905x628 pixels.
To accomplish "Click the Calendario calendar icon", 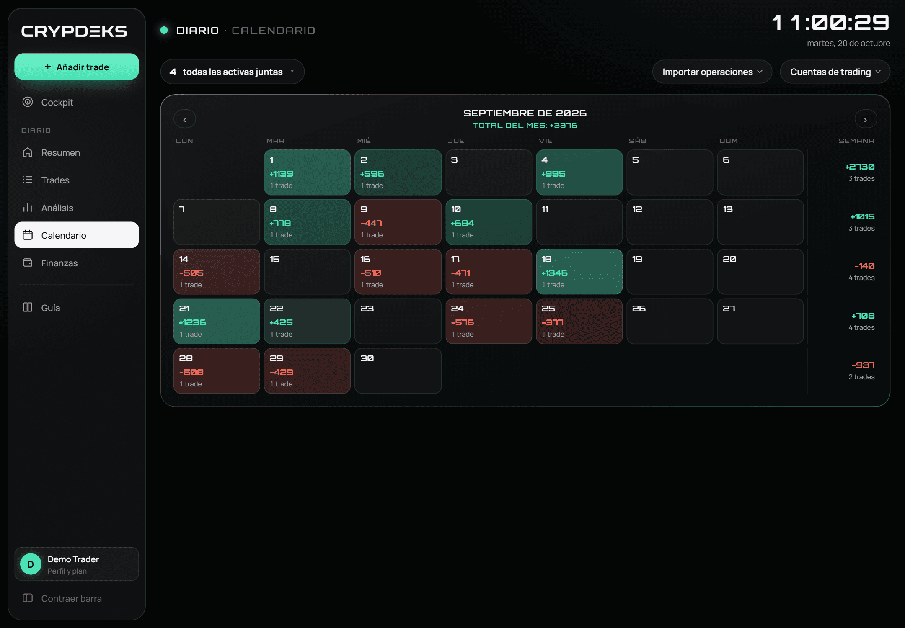I will [28, 235].
